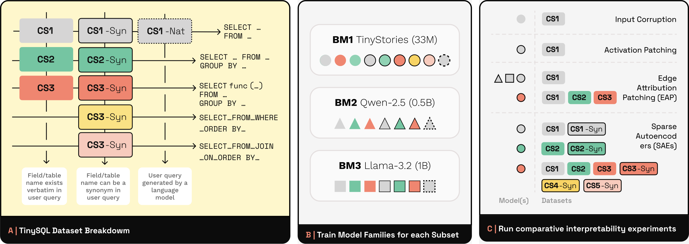Click the dashed square under BM3 Llama-3.2
Screen dimensions: 689x244
tap(429, 186)
